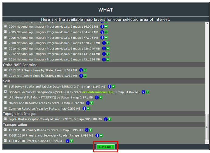This screenshot has width=210, height=153.
Task: Check the 2012 National Ag. Imagery checkbox
Action: 5,54
